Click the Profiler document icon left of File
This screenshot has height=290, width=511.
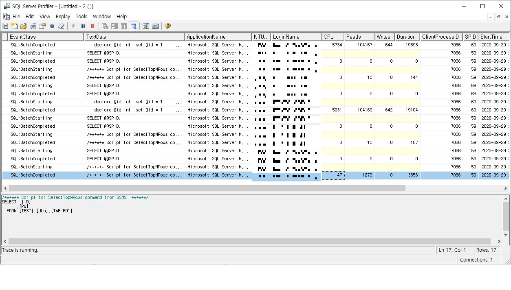tap(6, 16)
